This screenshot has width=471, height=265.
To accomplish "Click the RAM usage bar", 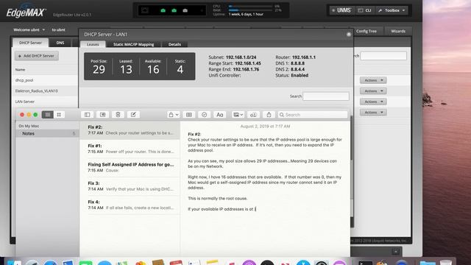I will [251, 10].
